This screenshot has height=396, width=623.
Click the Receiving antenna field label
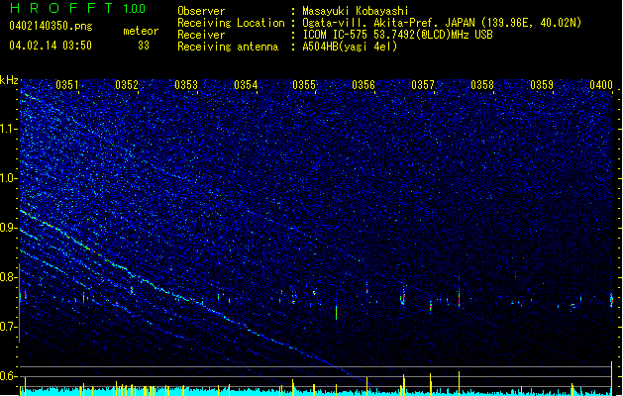point(228,47)
